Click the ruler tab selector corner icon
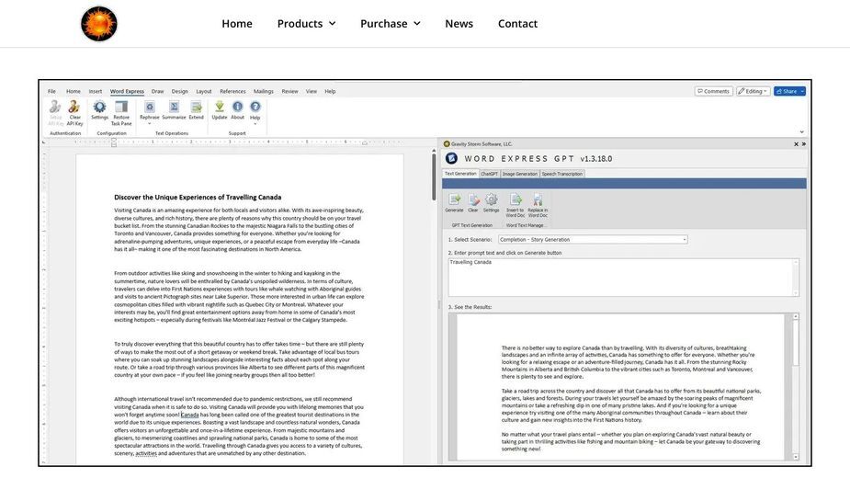The image size is (850, 478). 44,142
